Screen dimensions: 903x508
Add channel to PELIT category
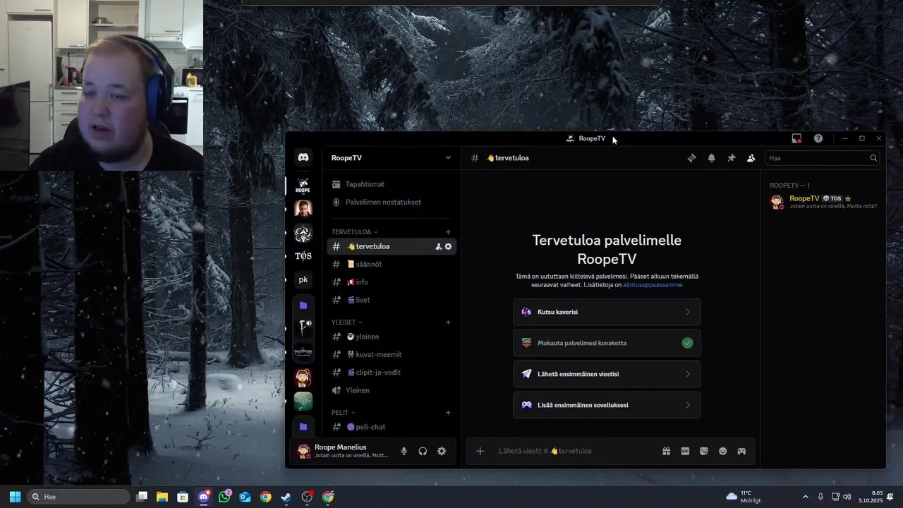(x=448, y=413)
